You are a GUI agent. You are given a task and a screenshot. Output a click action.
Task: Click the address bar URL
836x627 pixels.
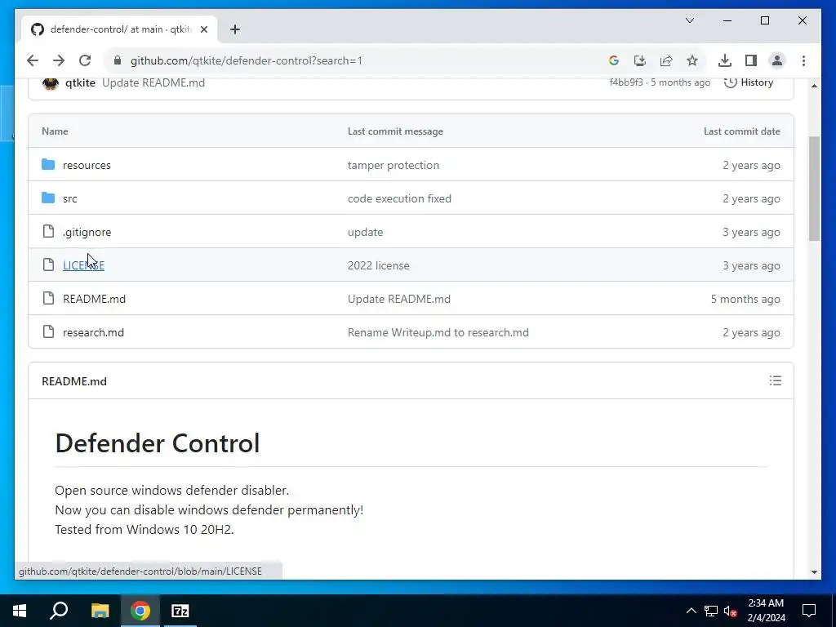pyautogui.click(x=247, y=60)
